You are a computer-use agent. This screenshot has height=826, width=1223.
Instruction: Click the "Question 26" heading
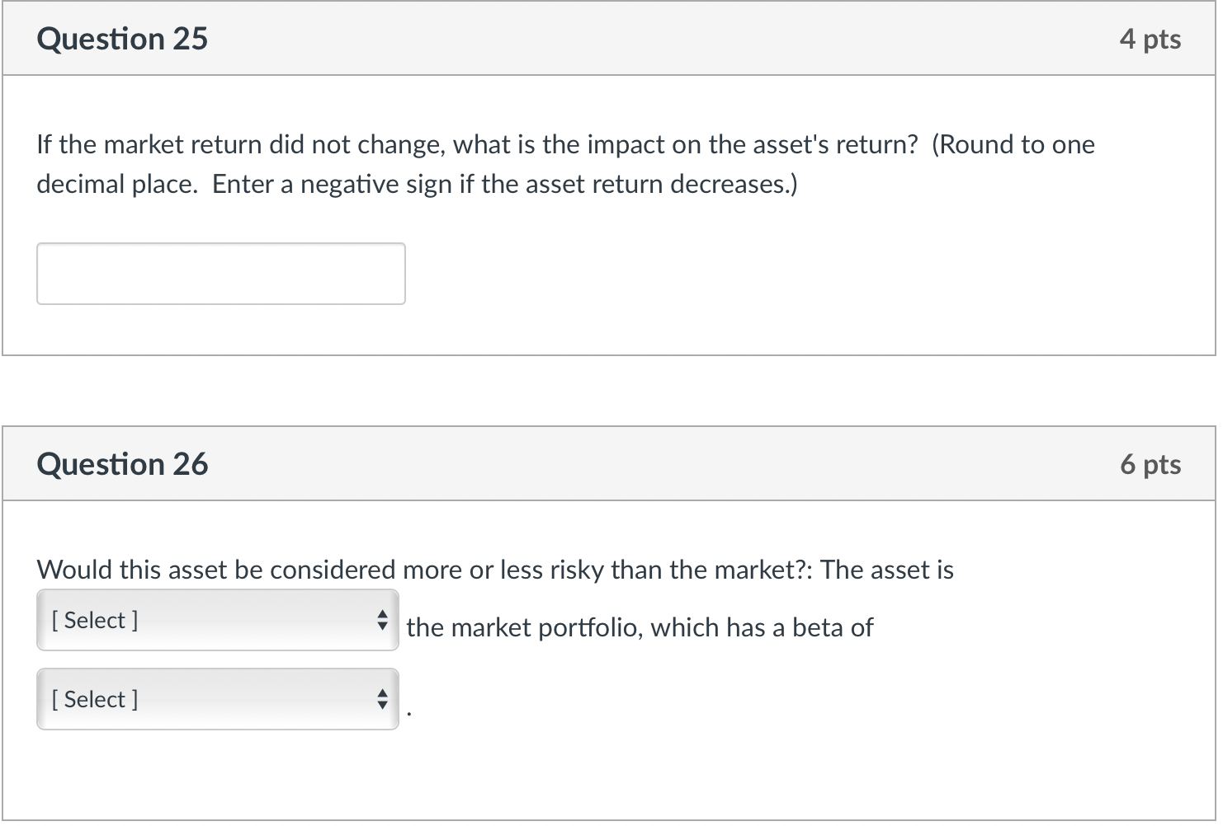coord(122,464)
